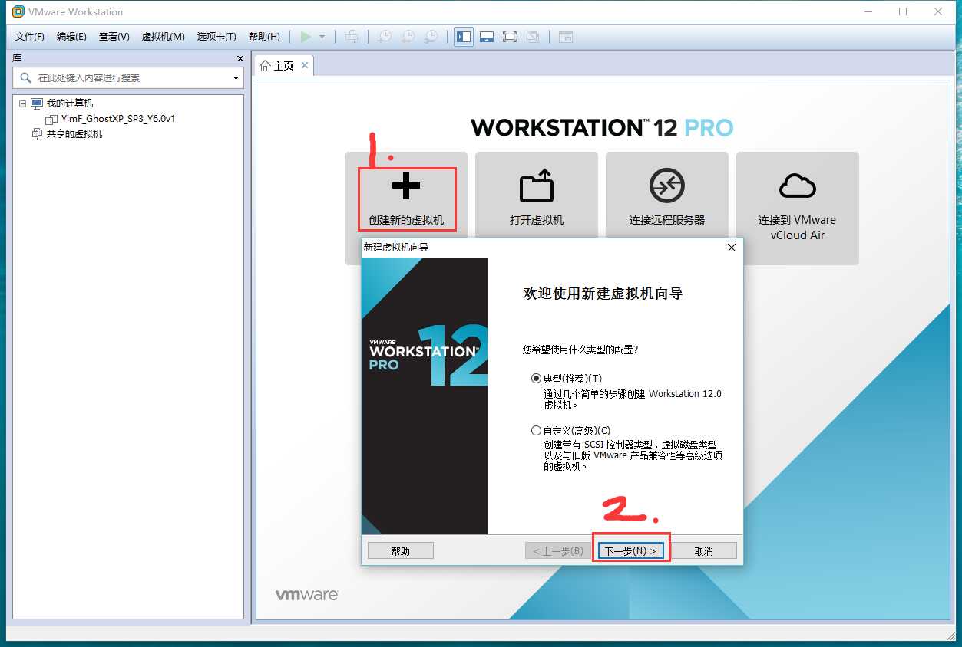Select 自定义(高级)(C) radio button
The height and width of the screenshot is (647, 962).
(536, 431)
